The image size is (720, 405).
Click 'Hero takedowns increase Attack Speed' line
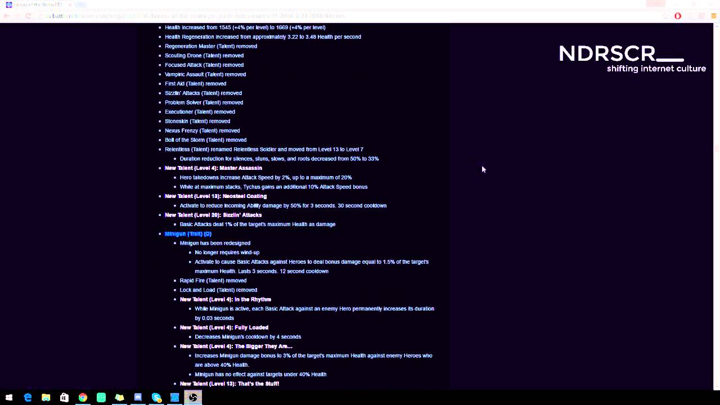pos(265,177)
